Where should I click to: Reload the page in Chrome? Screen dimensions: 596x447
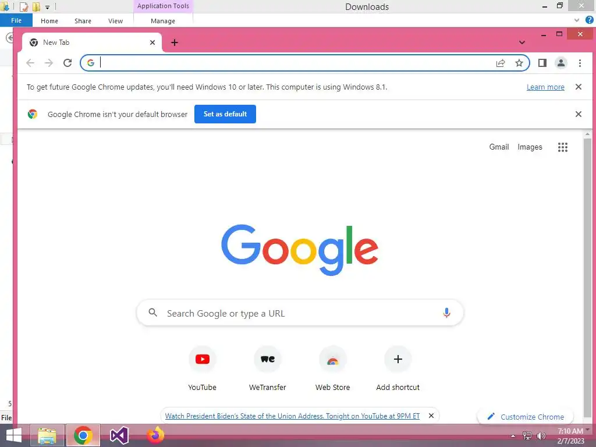68,63
